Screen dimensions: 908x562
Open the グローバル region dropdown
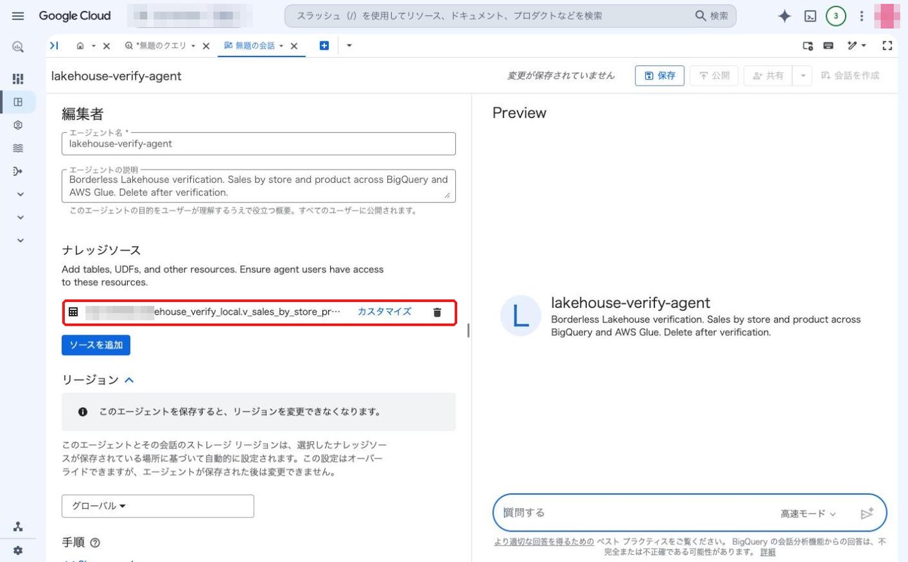click(158, 506)
